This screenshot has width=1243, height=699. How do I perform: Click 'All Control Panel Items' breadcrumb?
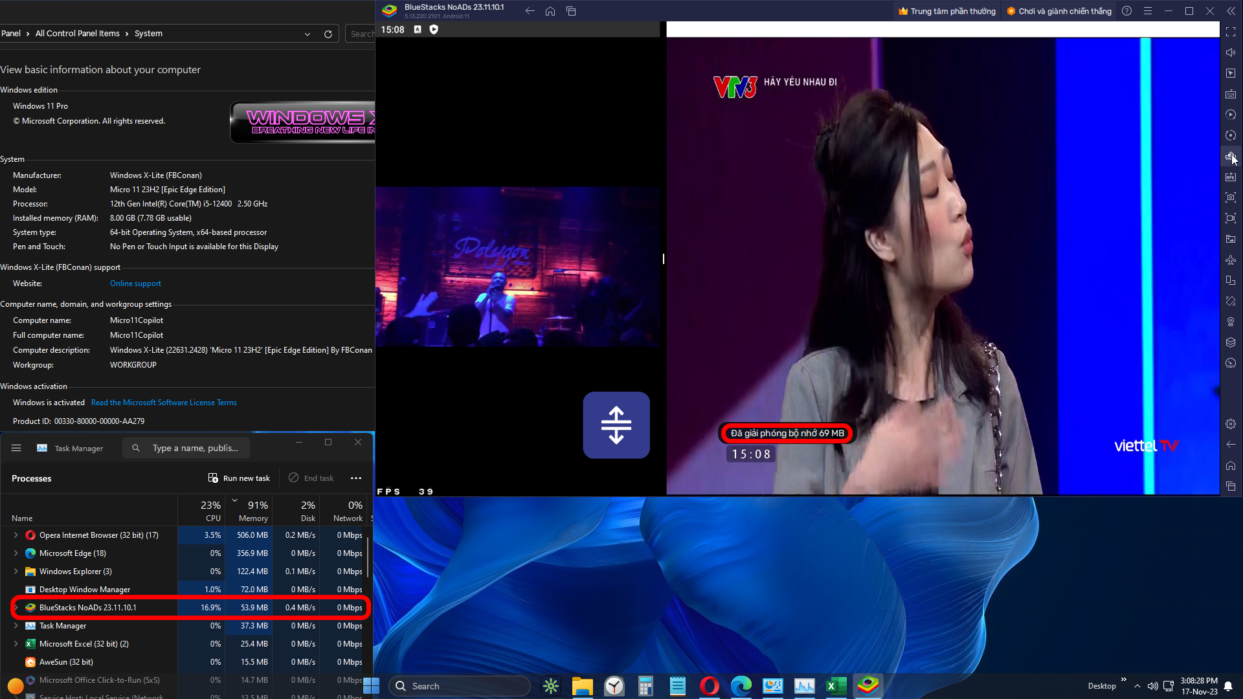78,34
